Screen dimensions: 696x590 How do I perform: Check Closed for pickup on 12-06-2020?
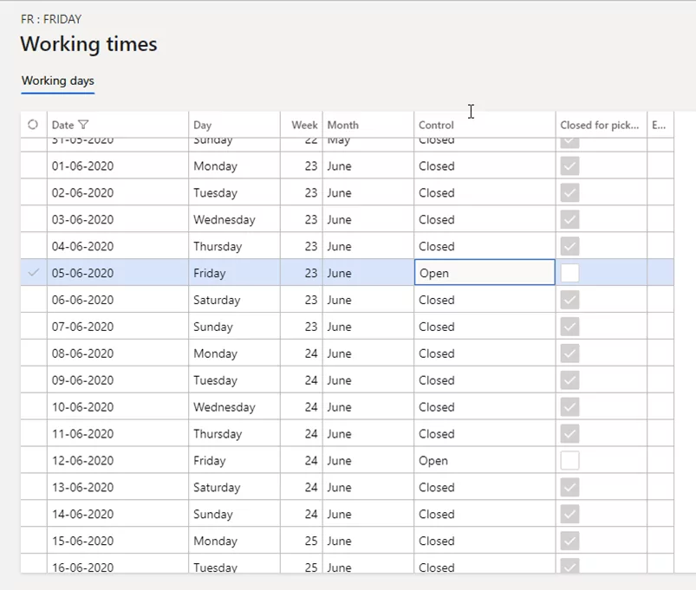(569, 461)
